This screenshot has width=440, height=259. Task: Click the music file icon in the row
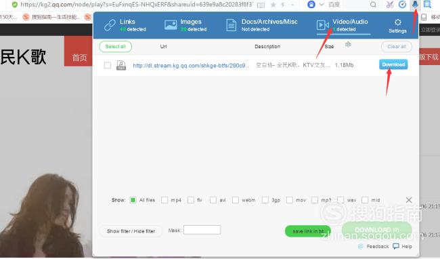tap(121, 65)
